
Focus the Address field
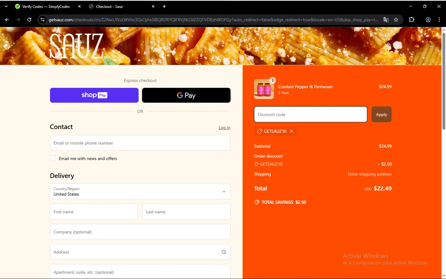click(140, 252)
